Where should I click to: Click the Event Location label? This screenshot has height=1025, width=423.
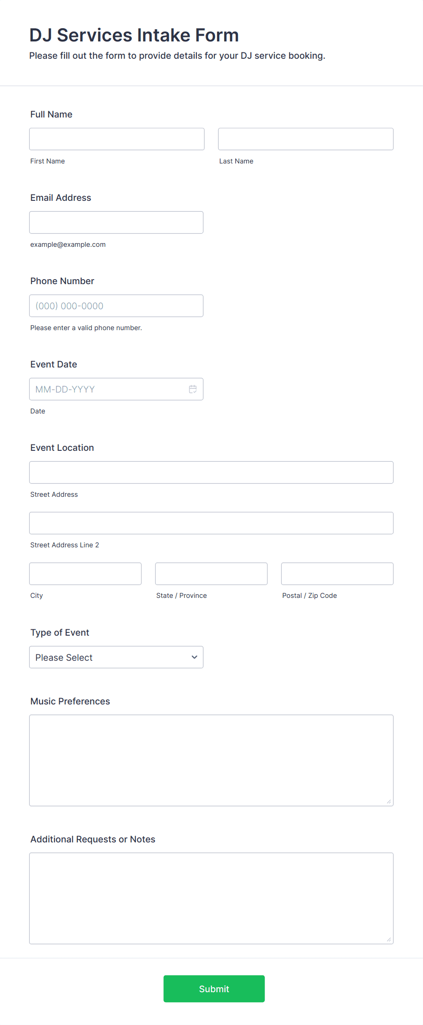(62, 448)
